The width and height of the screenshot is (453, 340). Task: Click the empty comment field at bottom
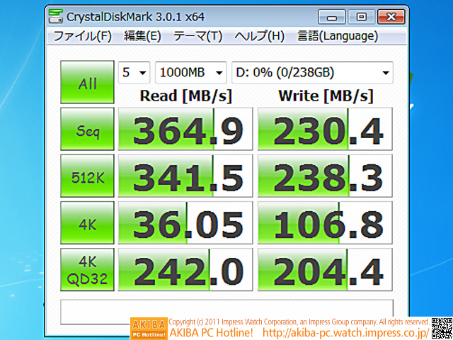[x=226, y=310]
